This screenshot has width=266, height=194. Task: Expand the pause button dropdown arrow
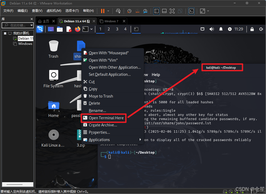[108, 11]
